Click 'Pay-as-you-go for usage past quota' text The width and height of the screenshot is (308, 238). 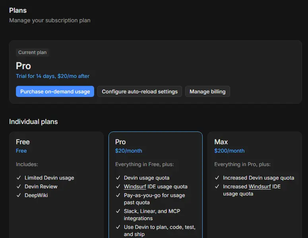point(154,199)
